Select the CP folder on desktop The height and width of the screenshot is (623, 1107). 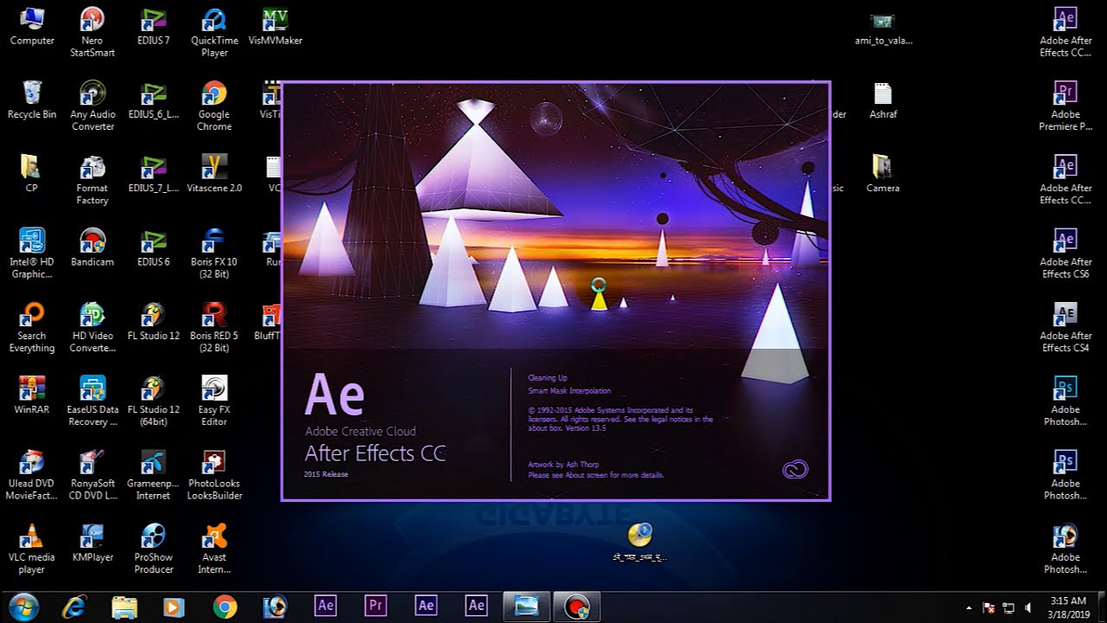32,174
